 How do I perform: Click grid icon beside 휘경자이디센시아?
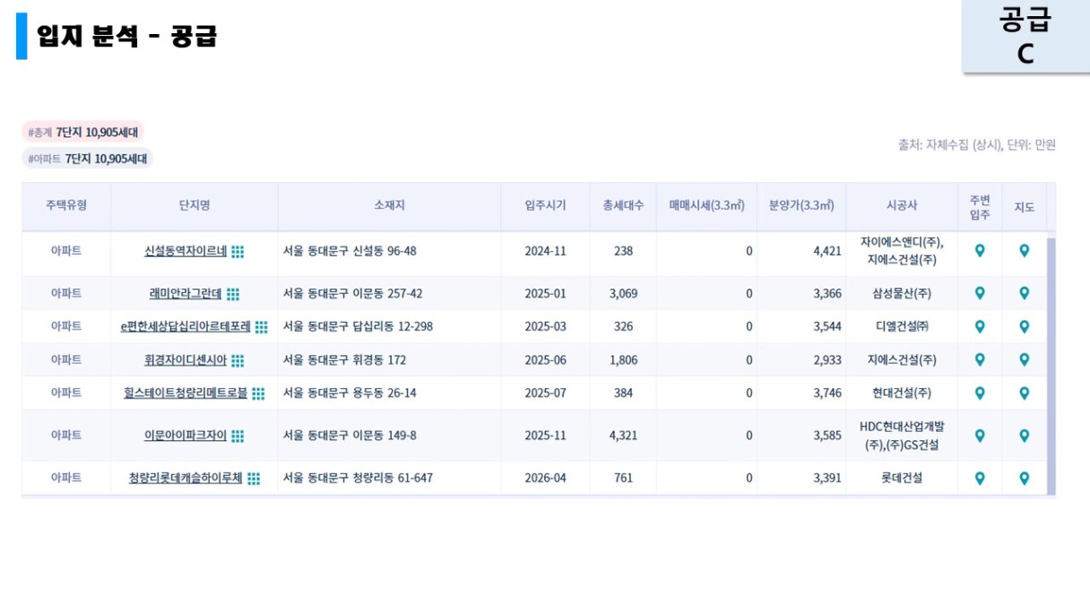click(x=238, y=360)
